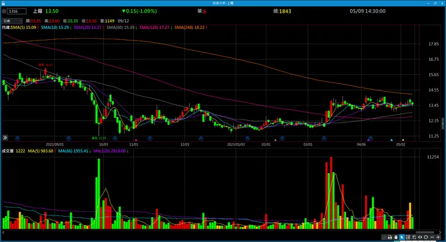Click the total volume 總:1843
Image resolution: width=446 pixels, height=242 pixels.
pyautogui.click(x=282, y=11)
